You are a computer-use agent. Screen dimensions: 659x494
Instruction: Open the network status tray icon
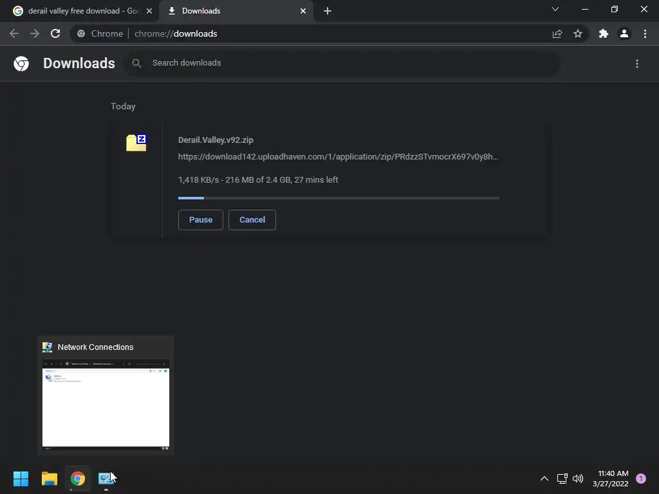pos(562,479)
